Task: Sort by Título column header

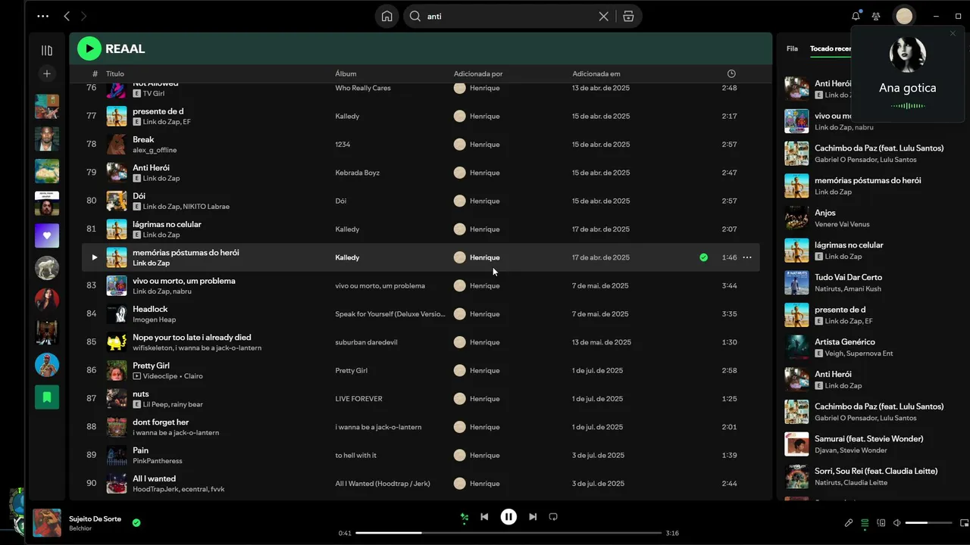Action: 115,73
